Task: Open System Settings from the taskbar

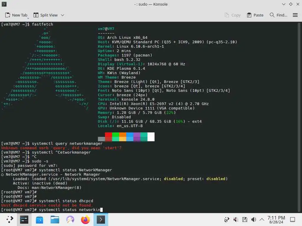Action: (x=24, y=220)
